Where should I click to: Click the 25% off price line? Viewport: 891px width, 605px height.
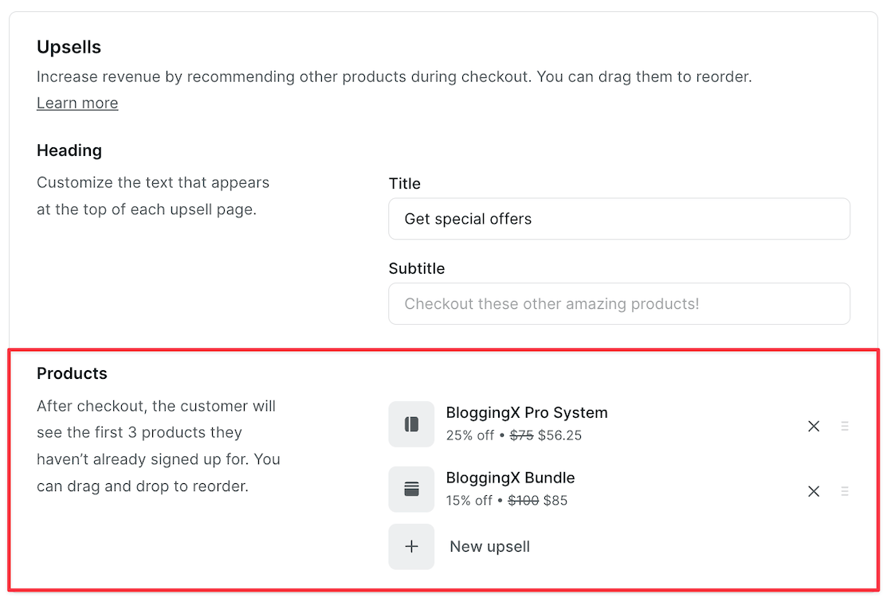[x=513, y=435]
